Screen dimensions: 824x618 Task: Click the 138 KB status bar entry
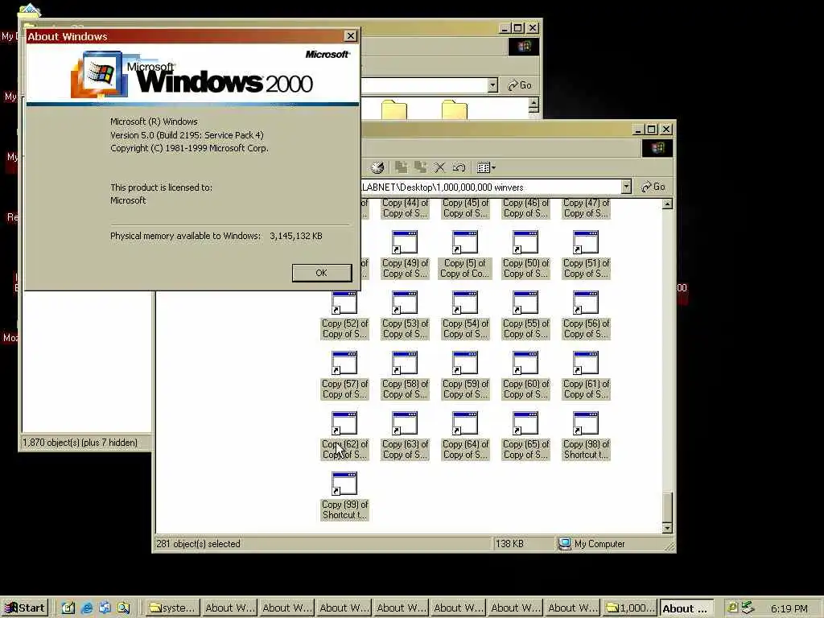click(509, 544)
